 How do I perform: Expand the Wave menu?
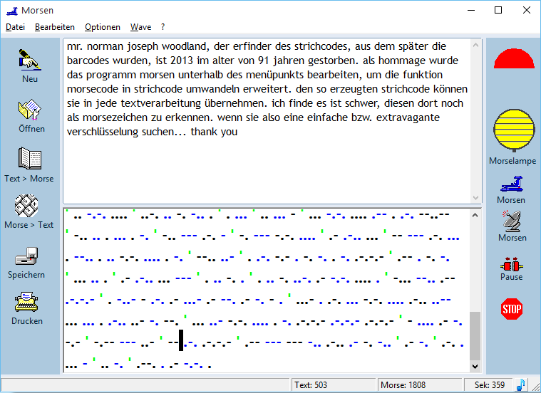[140, 27]
